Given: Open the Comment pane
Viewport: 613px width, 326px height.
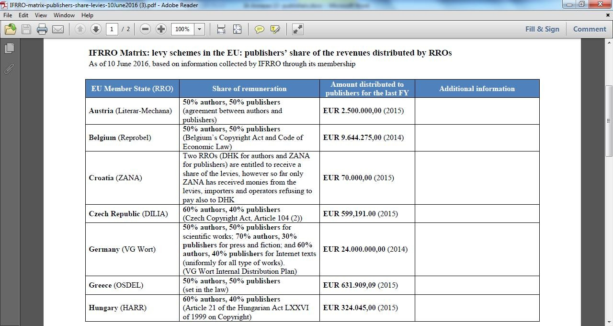Looking at the screenshot, I should [x=590, y=29].
